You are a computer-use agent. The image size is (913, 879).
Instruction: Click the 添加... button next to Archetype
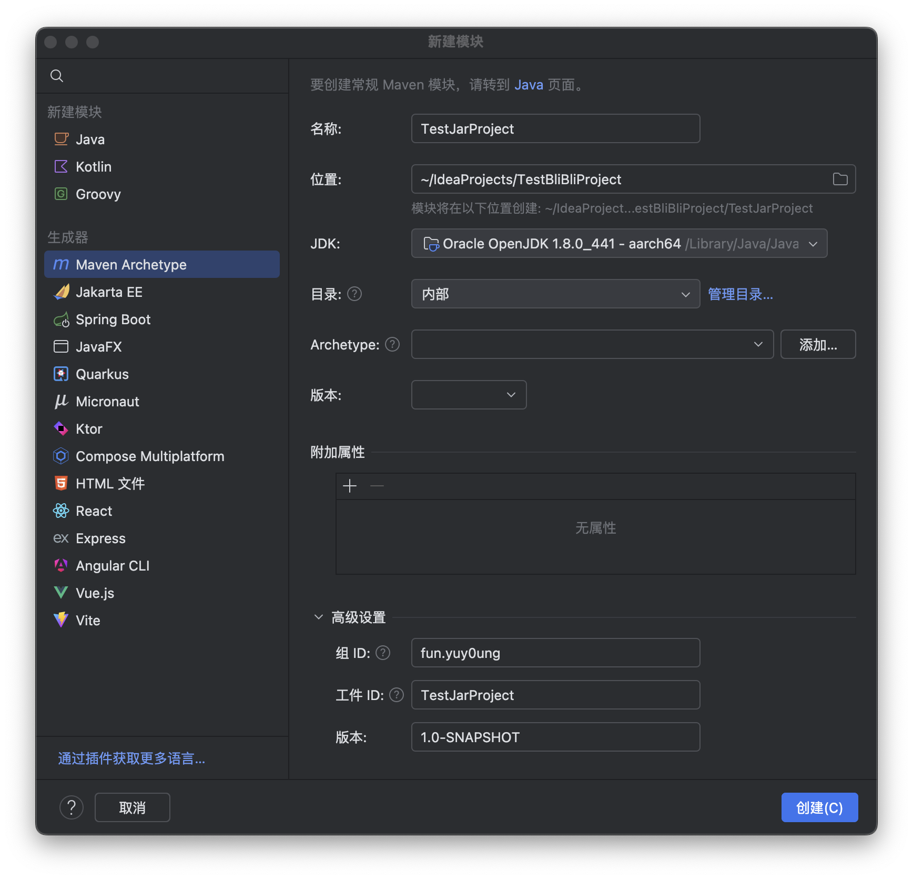coord(817,345)
